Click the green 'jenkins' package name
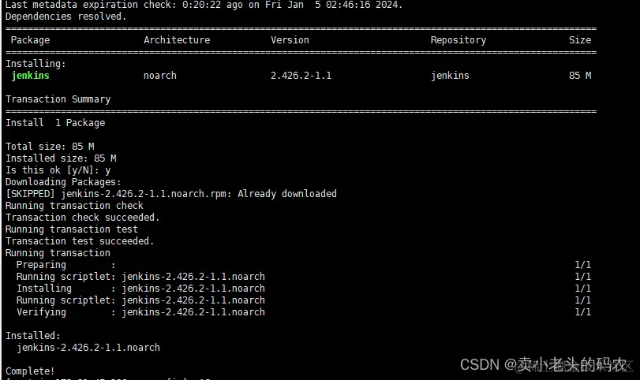 coord(30,76)
